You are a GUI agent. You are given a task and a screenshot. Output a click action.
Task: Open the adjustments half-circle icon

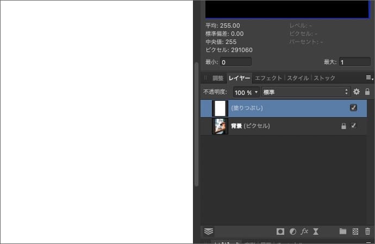click(x=292, y=231)
